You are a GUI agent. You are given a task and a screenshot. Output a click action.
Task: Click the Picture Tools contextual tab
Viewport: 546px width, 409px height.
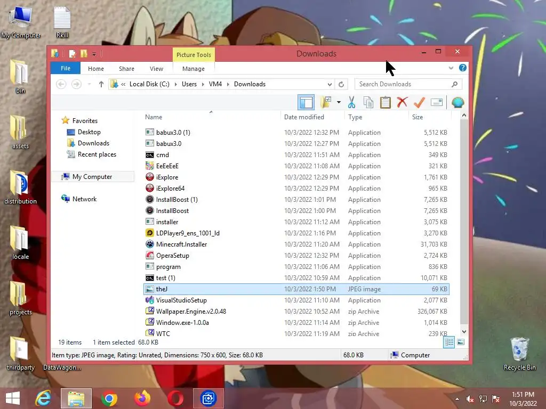(x=194, y=55)
